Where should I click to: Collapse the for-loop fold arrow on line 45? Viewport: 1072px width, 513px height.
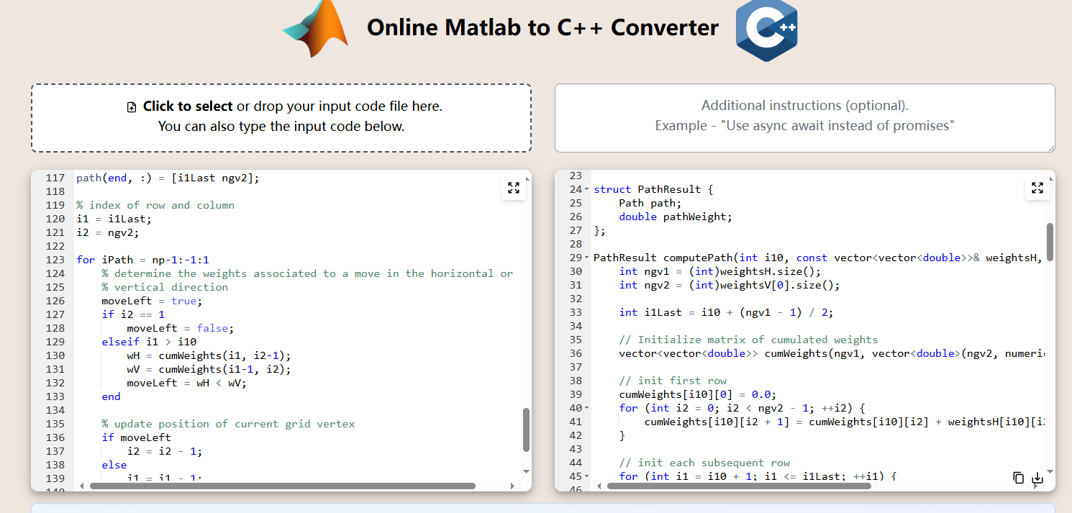(587, 477)
